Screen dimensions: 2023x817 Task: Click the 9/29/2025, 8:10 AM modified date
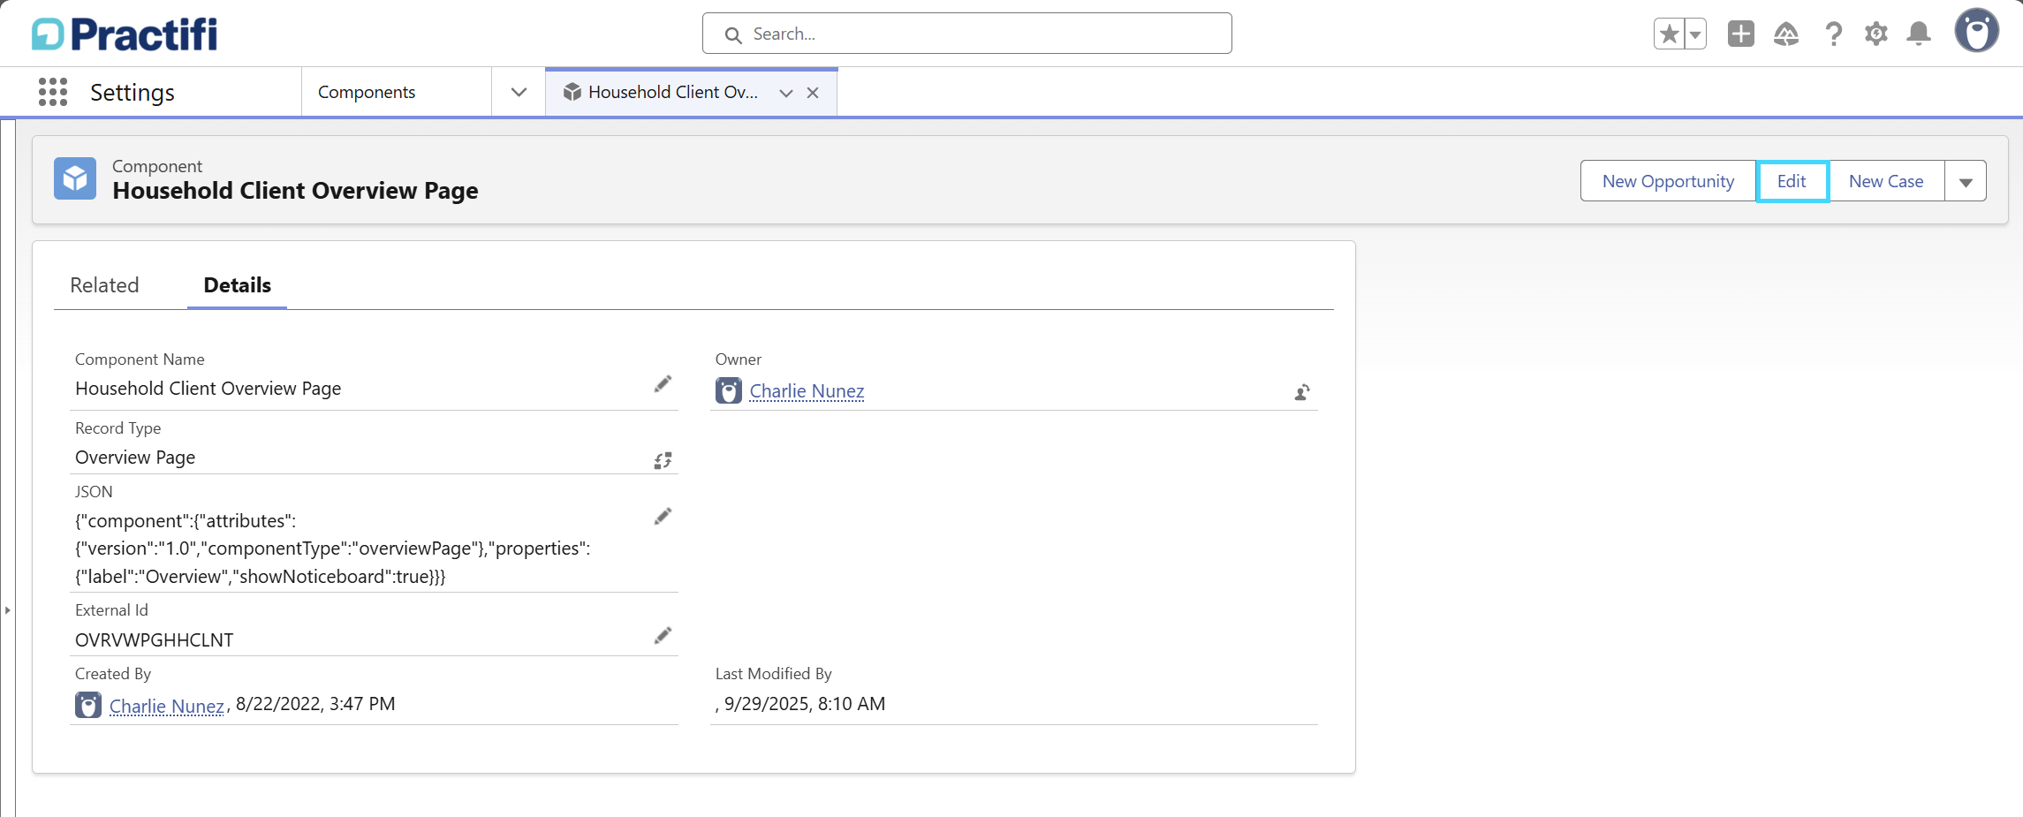pos(805,704)
